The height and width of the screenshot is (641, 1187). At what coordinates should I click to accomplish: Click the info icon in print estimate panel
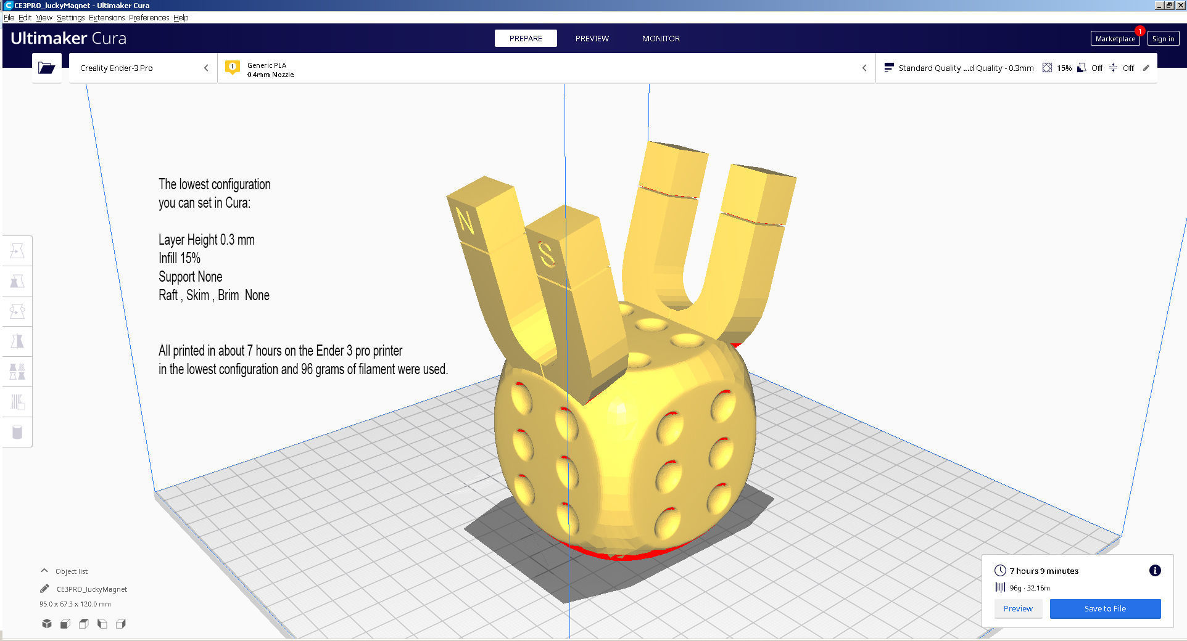1155,571
